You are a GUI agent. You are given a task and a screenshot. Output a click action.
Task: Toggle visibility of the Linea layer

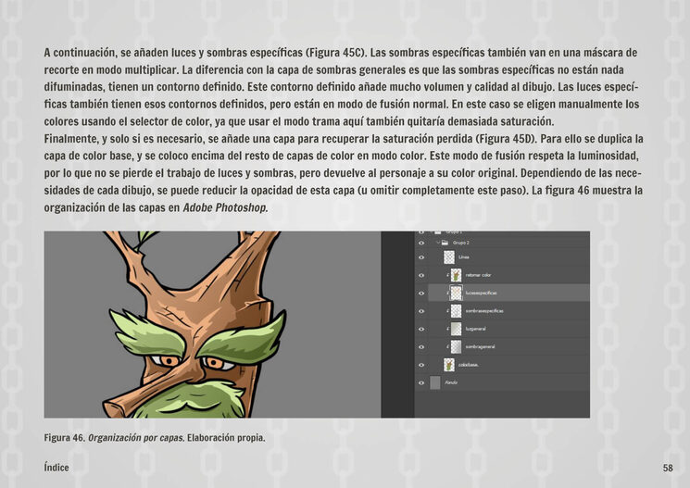[420, 257]
